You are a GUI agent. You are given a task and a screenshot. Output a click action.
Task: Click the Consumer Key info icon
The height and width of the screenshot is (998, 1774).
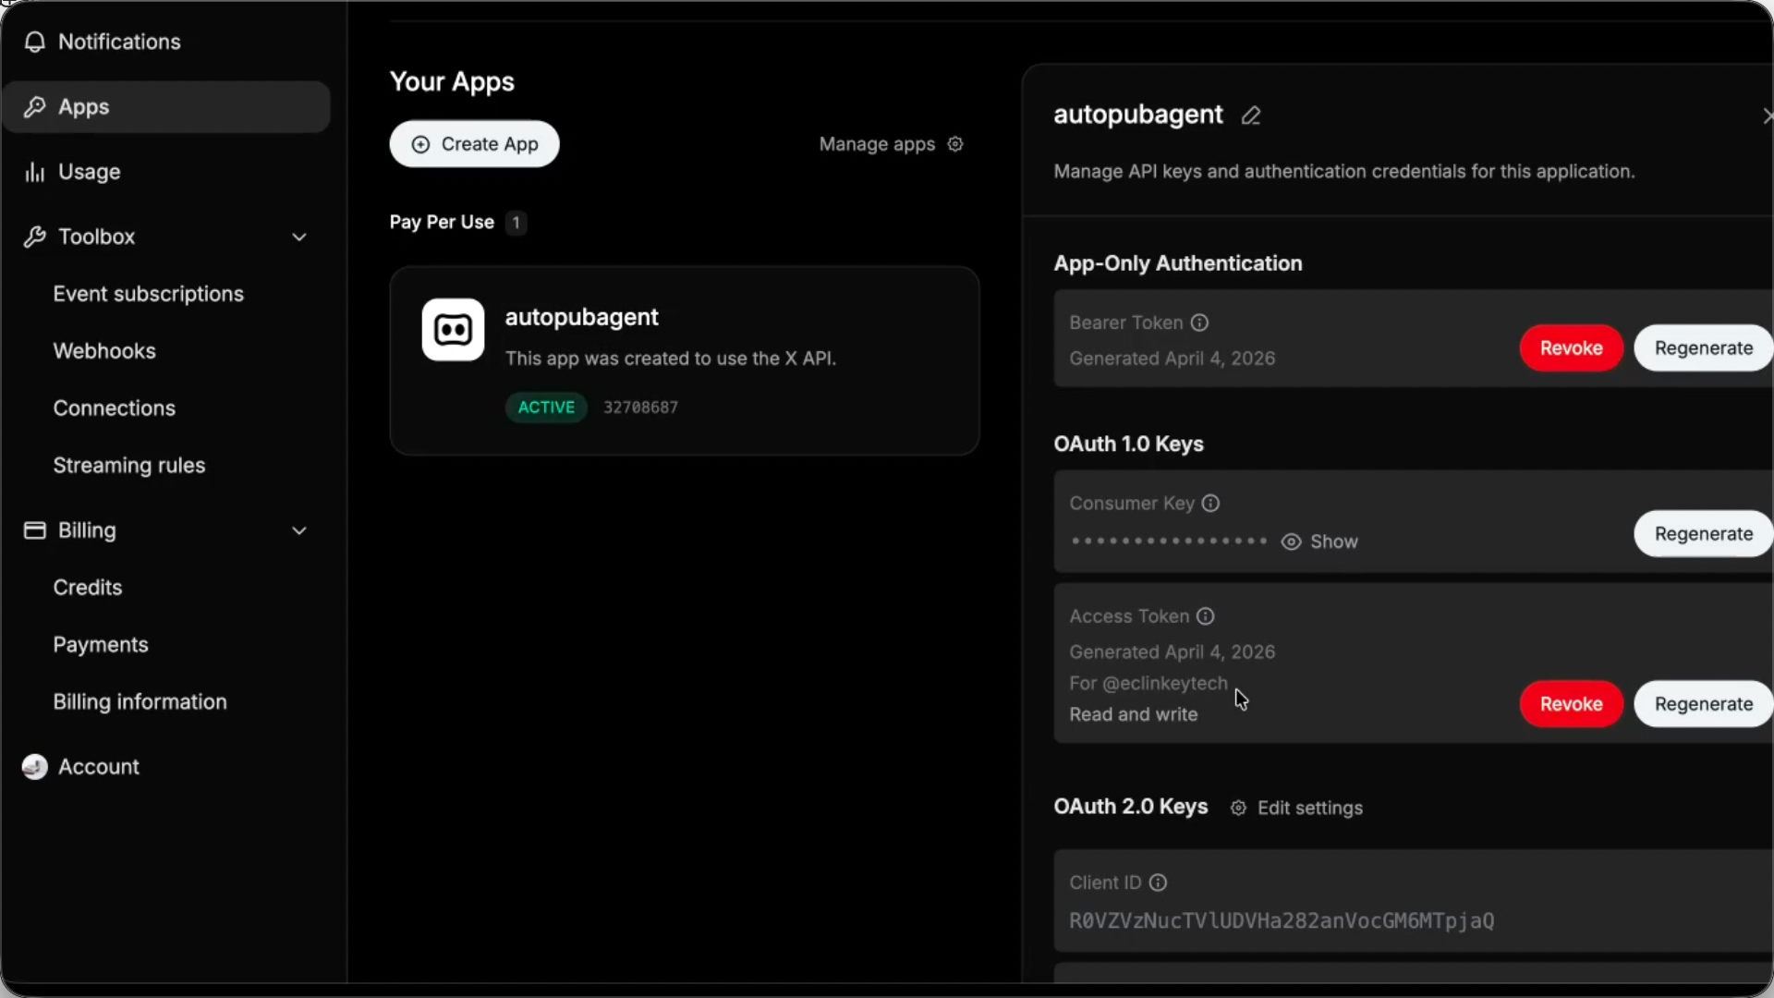[x=1210, y=504]
